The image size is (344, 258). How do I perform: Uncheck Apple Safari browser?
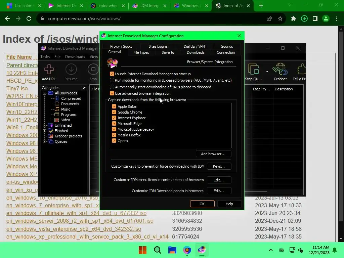tap(114, 106)
